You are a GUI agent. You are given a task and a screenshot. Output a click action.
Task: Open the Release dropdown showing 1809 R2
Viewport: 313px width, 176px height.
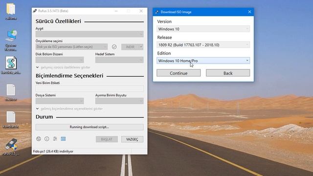(203, 44)
